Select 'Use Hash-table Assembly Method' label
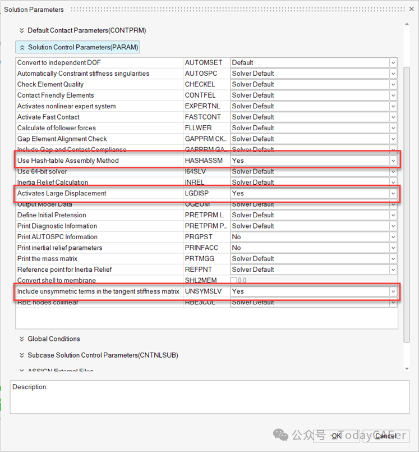Image resolution: width=419 pixels, height=452 pixels. 68,161
